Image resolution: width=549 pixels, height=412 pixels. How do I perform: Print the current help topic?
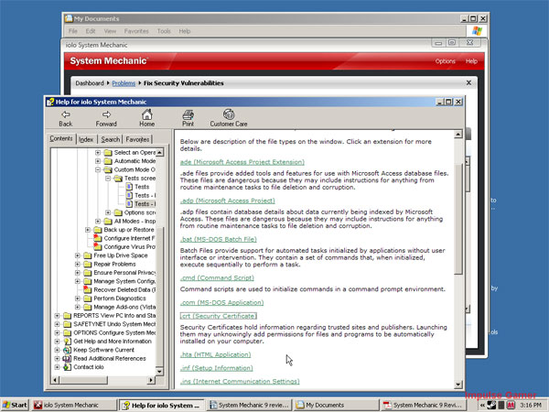[188, 115]
